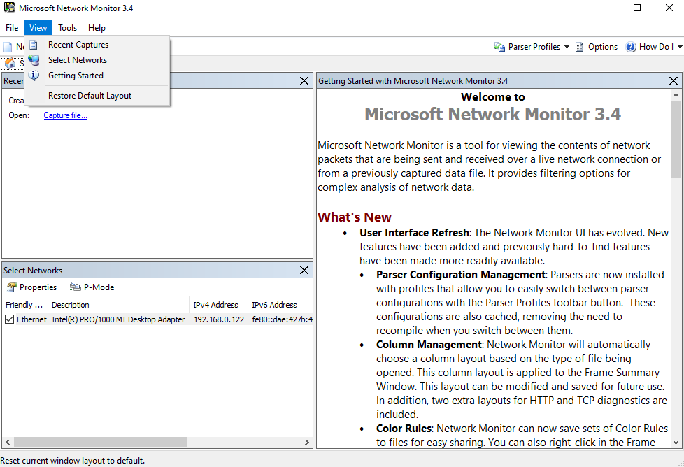
Task: Click the Getting Started info icon in menu
Action: coord(34,76)
